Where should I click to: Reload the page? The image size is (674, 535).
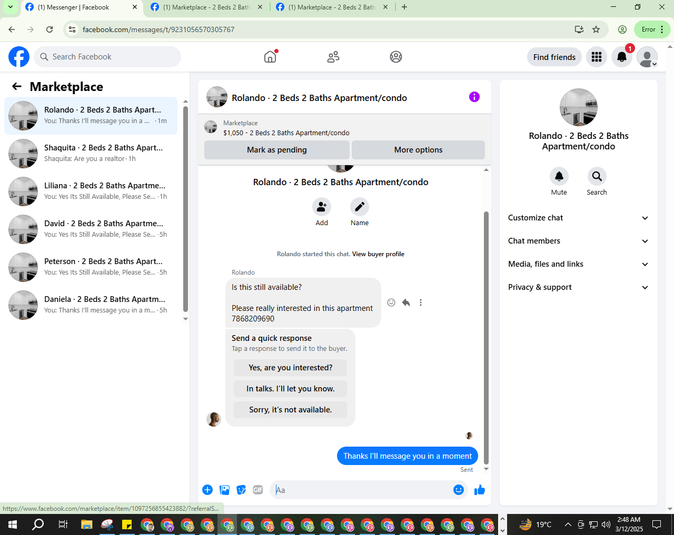(x=49, y=29)
